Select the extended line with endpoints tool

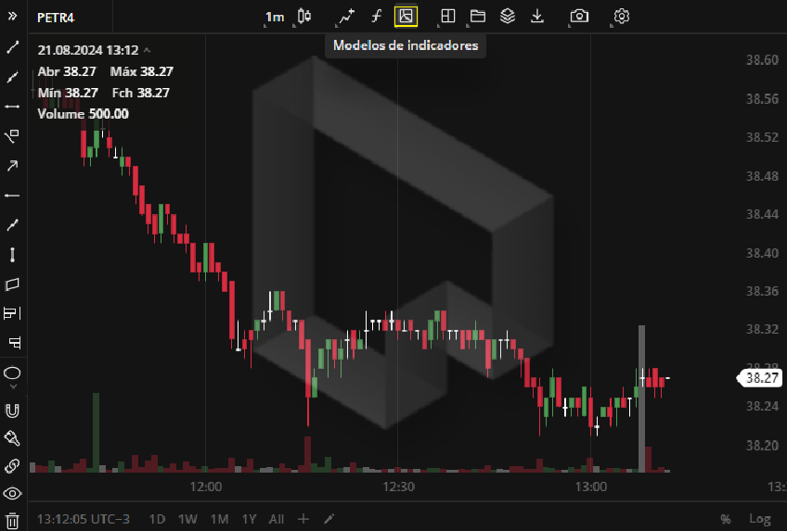pyautogui.click(x=13, y=225)
